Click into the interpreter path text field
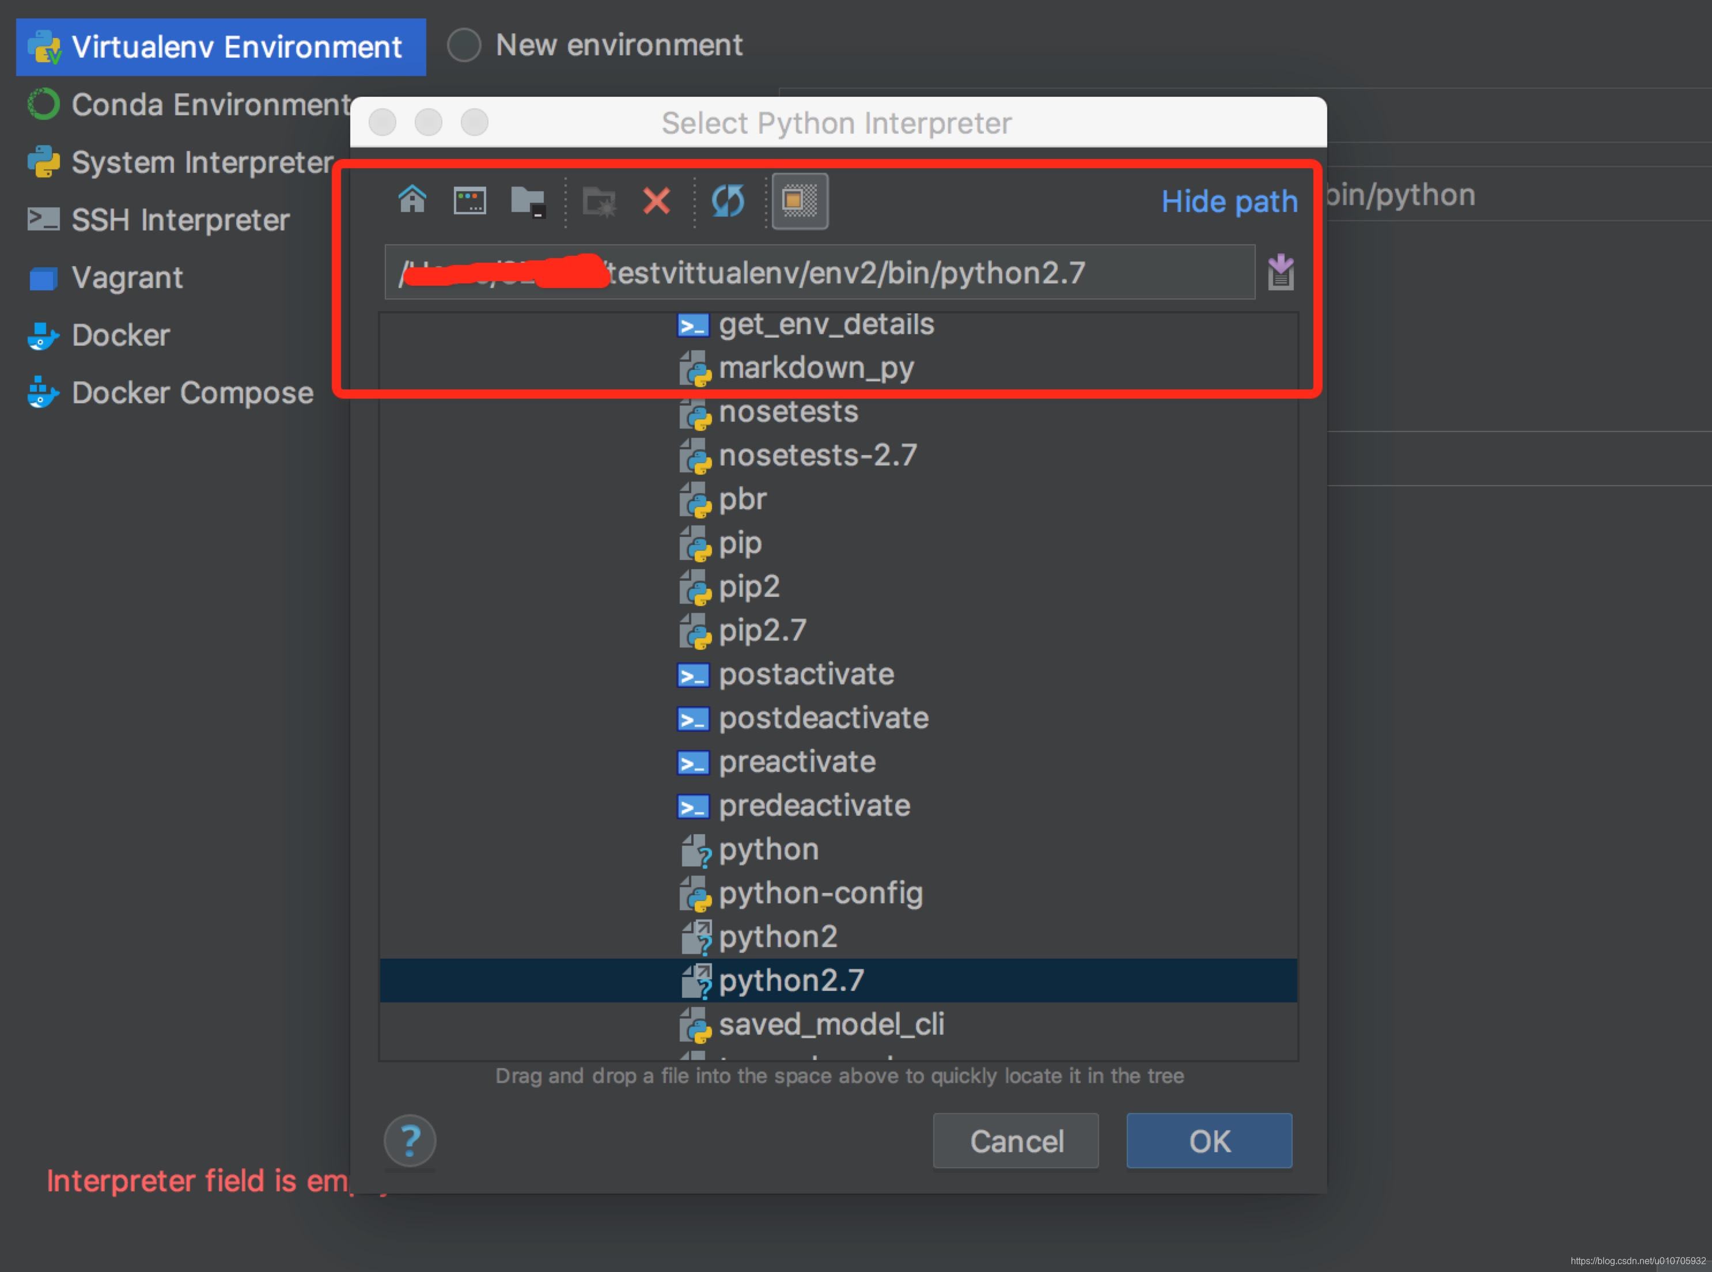The height and width of the screenshot is (1272, 1712). coord(819,272)
